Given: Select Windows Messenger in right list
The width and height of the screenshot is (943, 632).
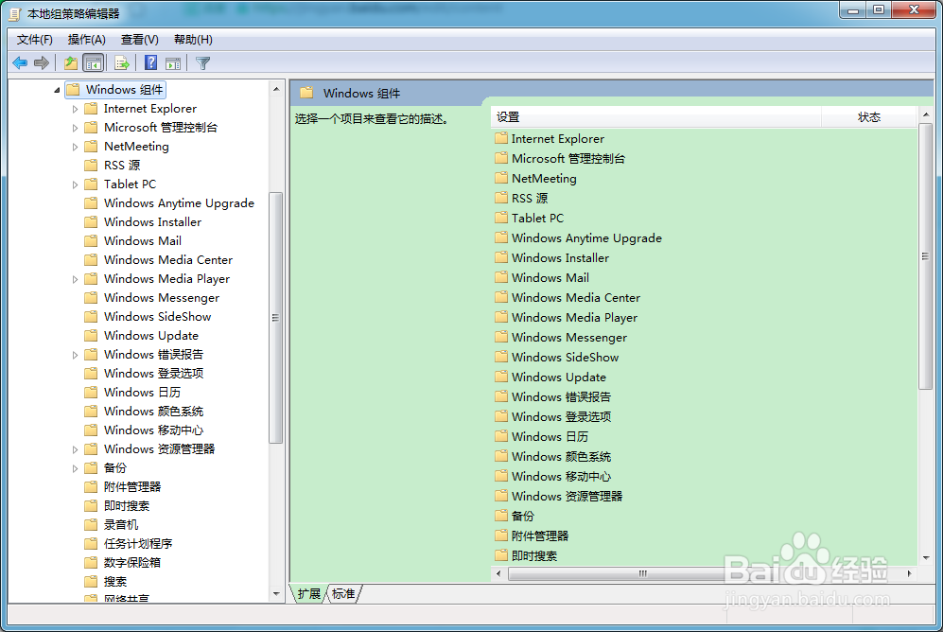Looking at the screenshot, I should 569,338.
